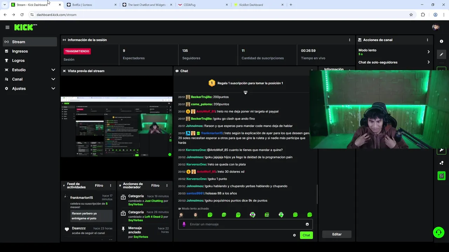The image size is (449, 252).
Task: Click the green clapperboard clip icon
Action: pyautogui.click(x=441, y=176)
